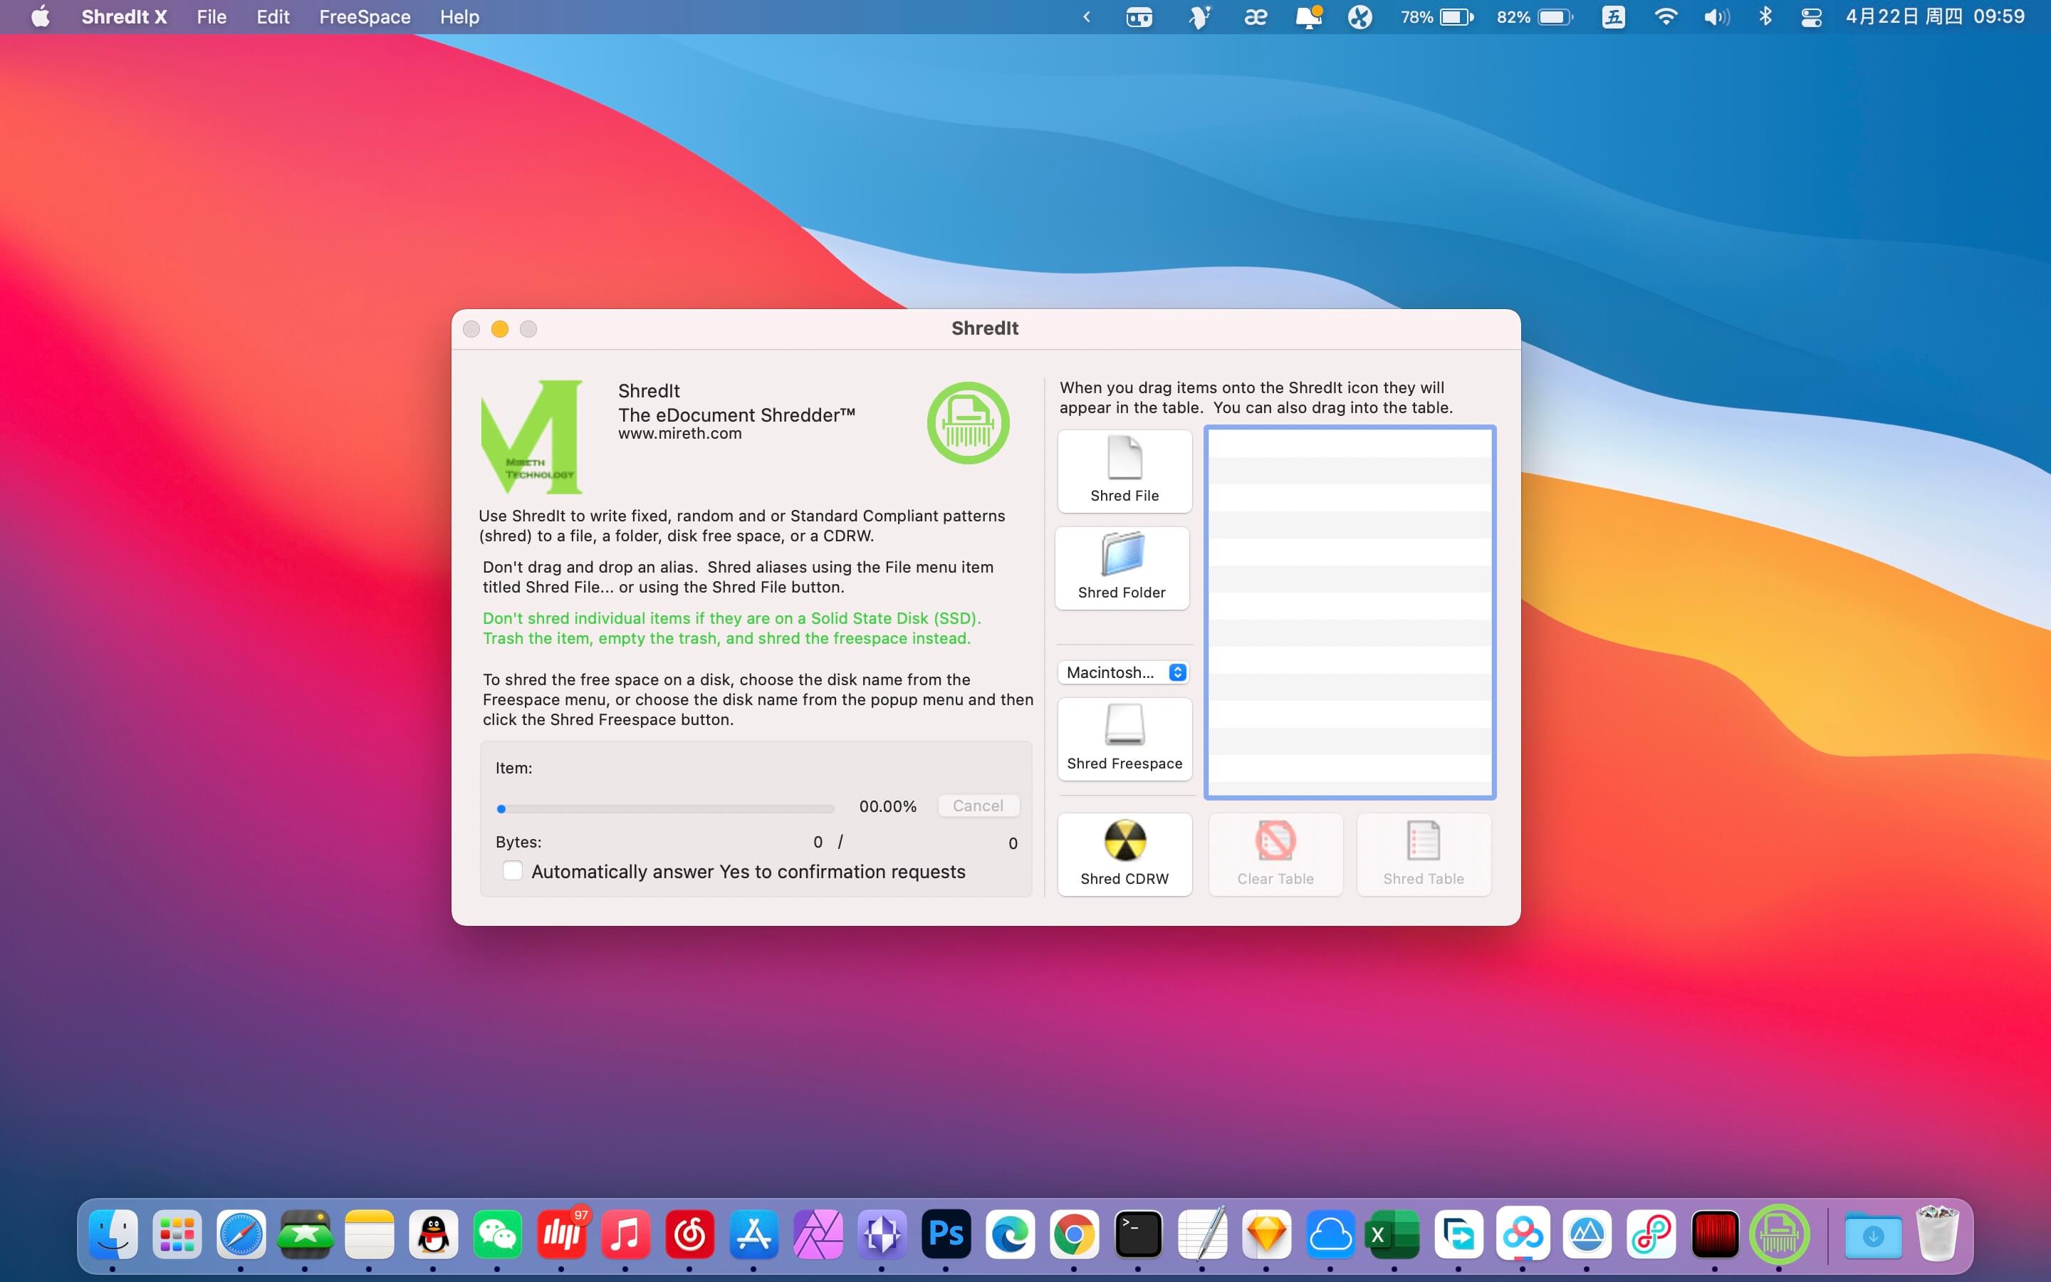Click the Shred Folder button

point(1122,568)
